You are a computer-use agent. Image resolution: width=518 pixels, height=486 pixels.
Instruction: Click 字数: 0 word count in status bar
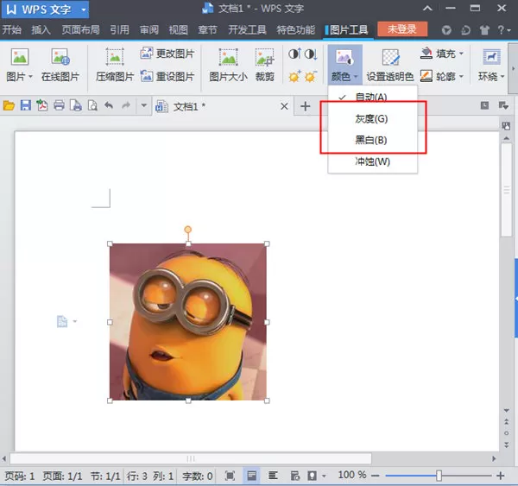point(197,477)
